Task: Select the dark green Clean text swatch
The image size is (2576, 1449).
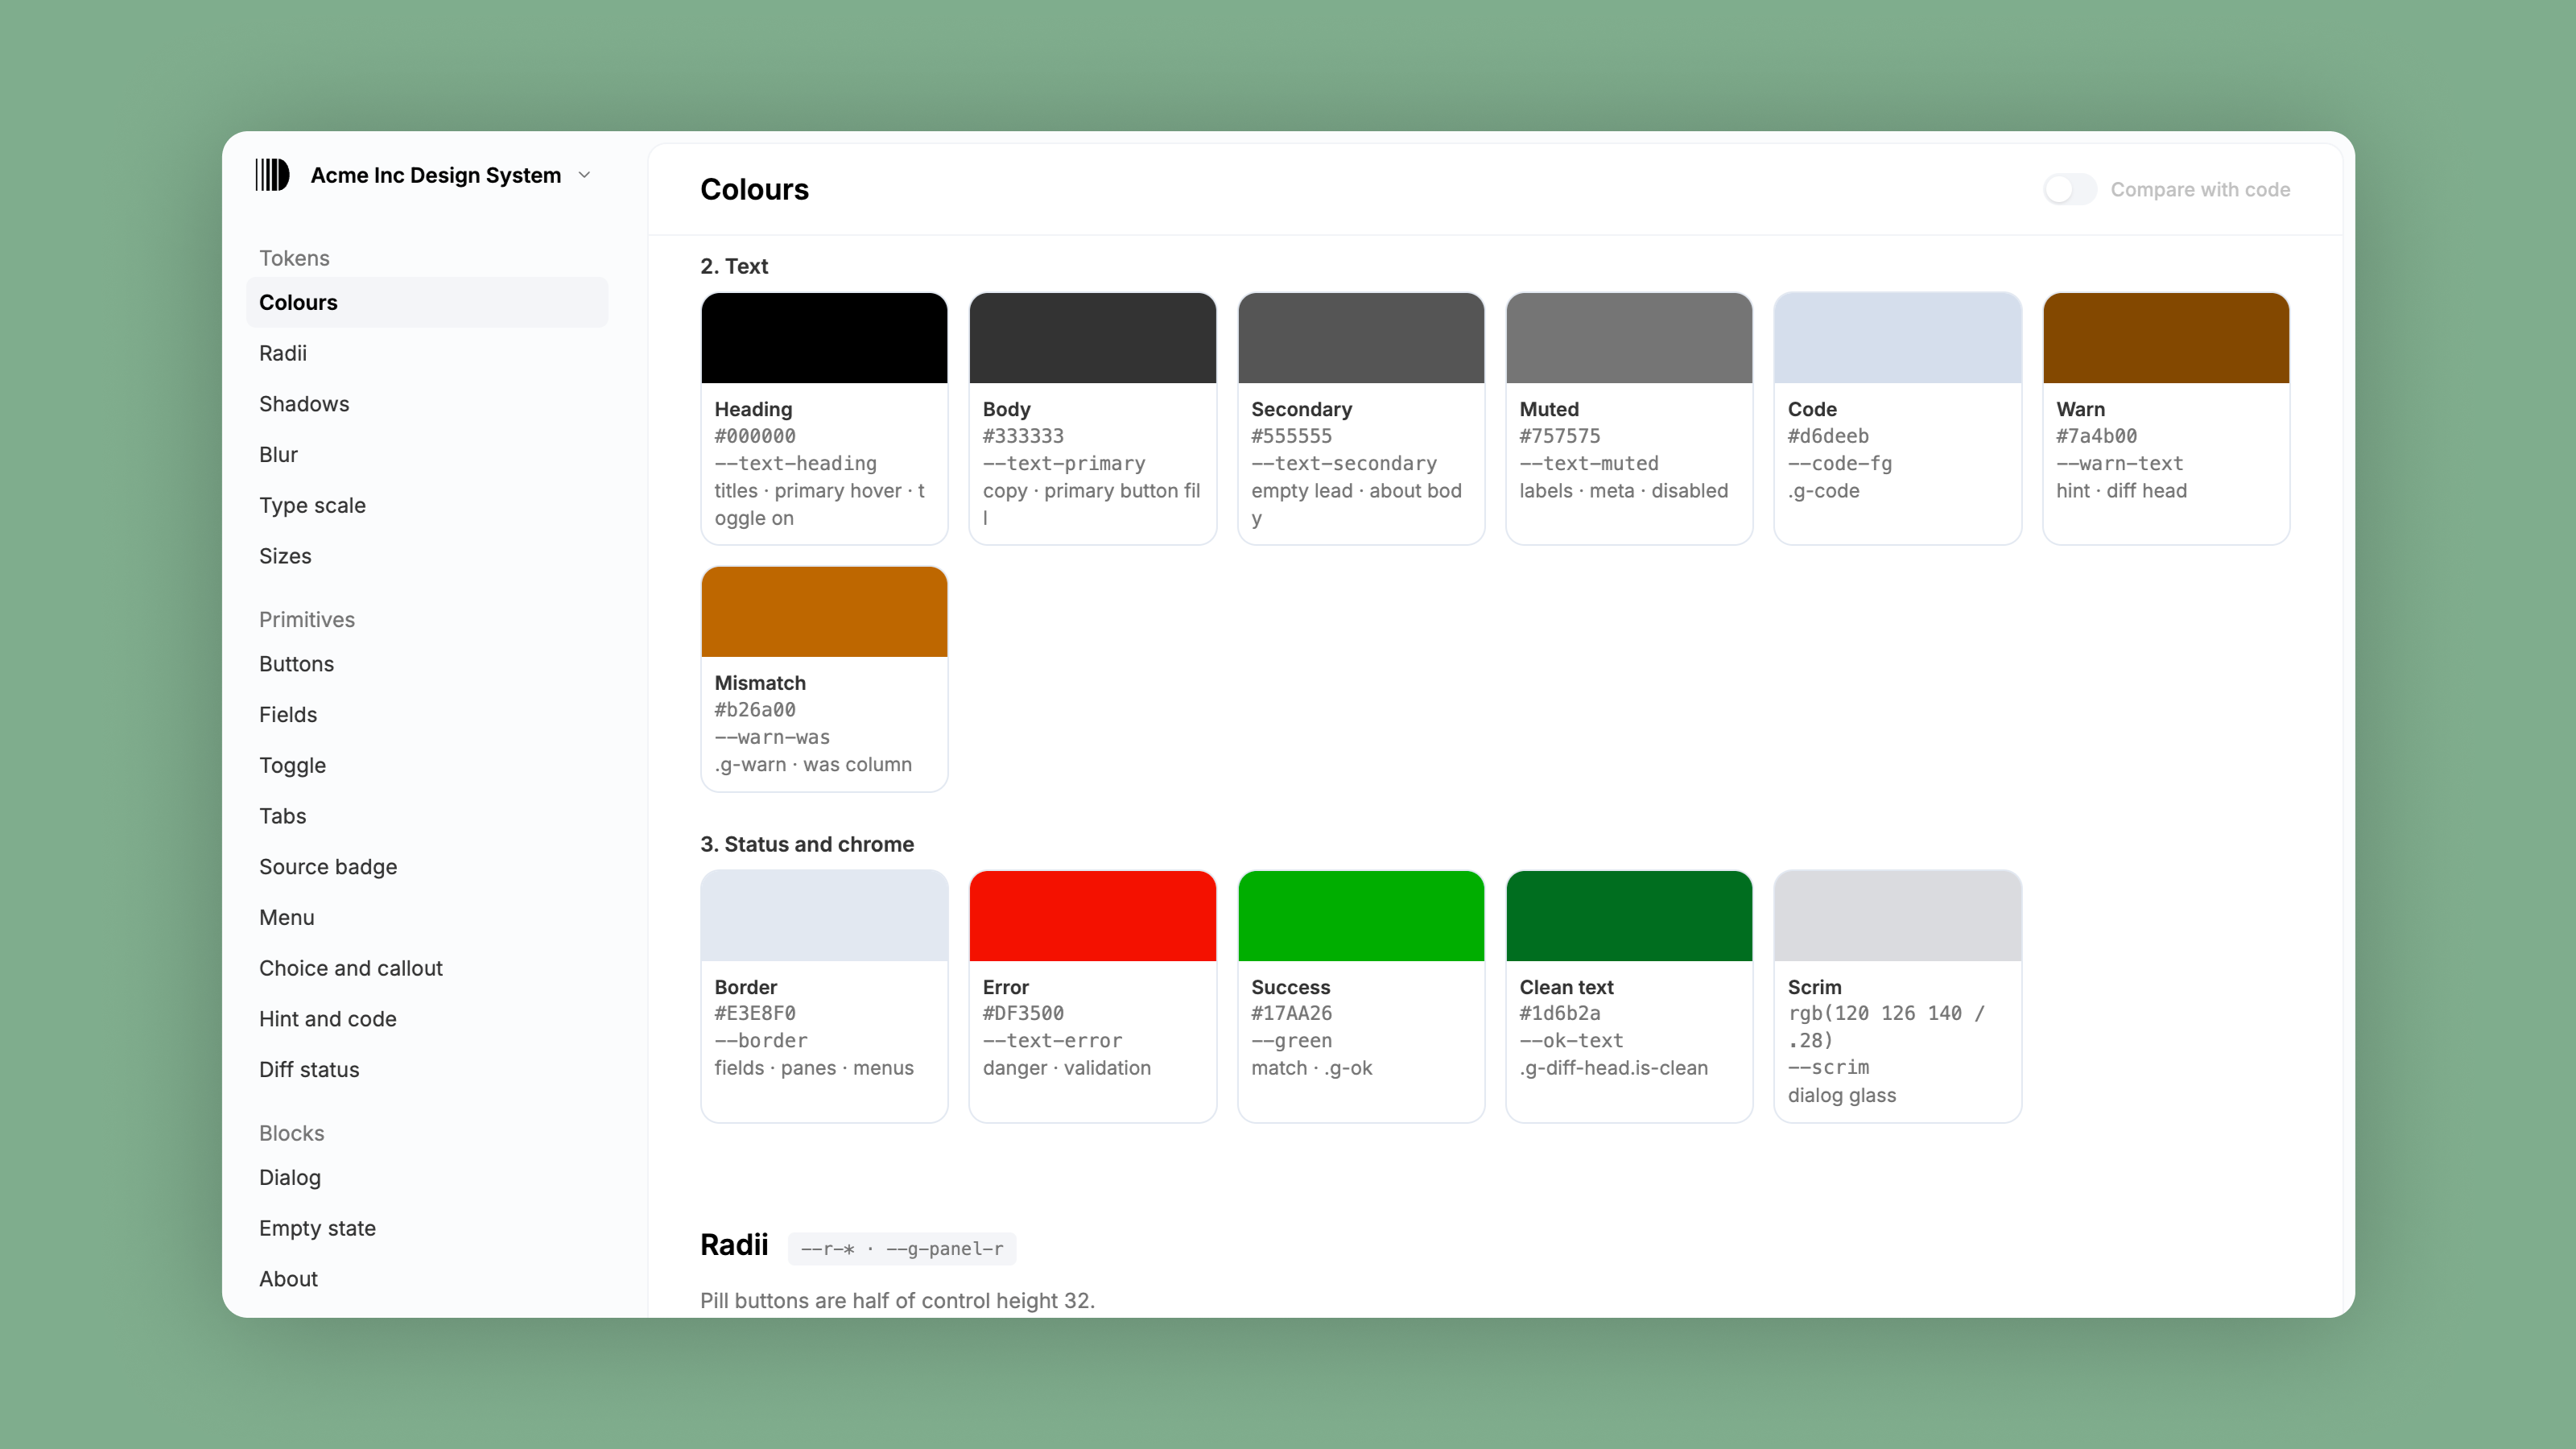Action: click(1629, 916)
